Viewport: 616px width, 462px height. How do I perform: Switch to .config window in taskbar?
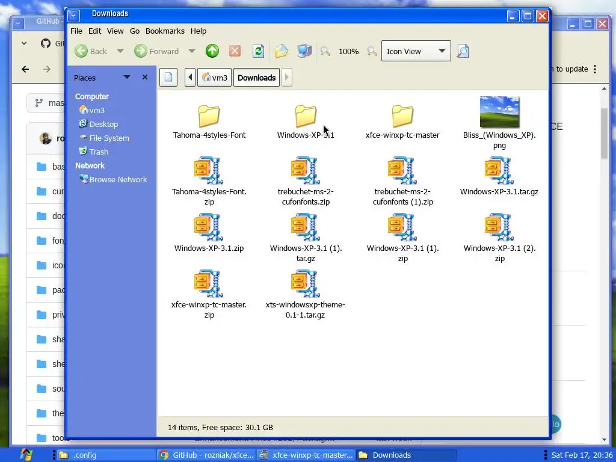(106, 455)
